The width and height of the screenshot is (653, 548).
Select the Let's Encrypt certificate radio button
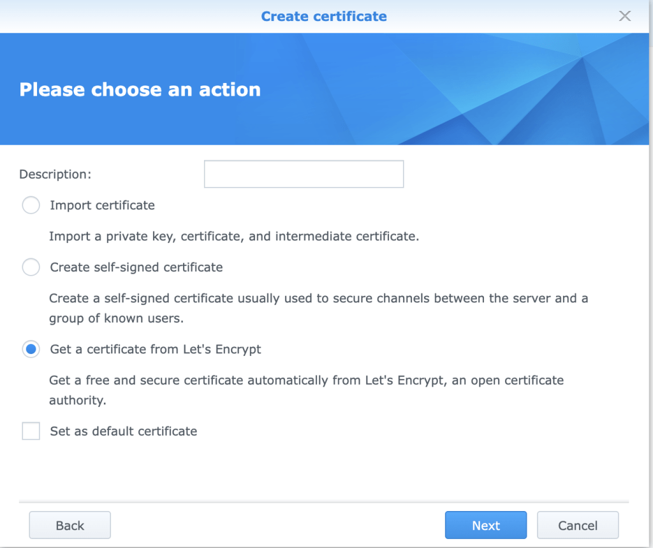click(x=31, y=350)
